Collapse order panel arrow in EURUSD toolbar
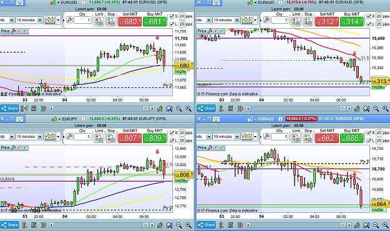This screenshot has height=231, width=390. (63, 20)
